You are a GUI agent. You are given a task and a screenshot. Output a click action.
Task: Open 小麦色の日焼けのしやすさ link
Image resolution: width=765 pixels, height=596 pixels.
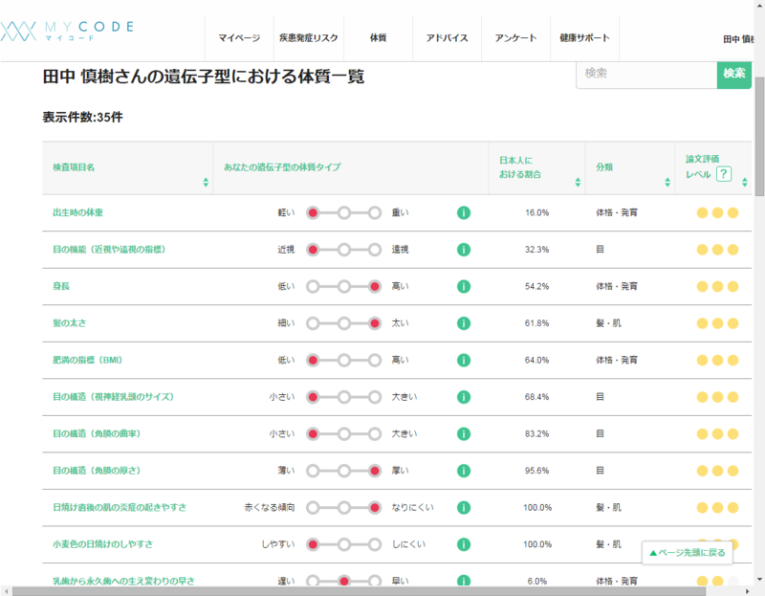tap(103, 544)
